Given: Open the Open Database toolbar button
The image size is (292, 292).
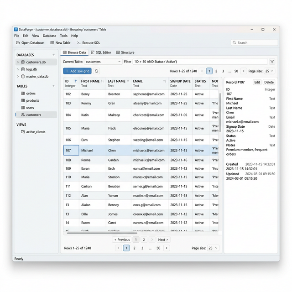Looking at the screenshot, I should (30, 42).
